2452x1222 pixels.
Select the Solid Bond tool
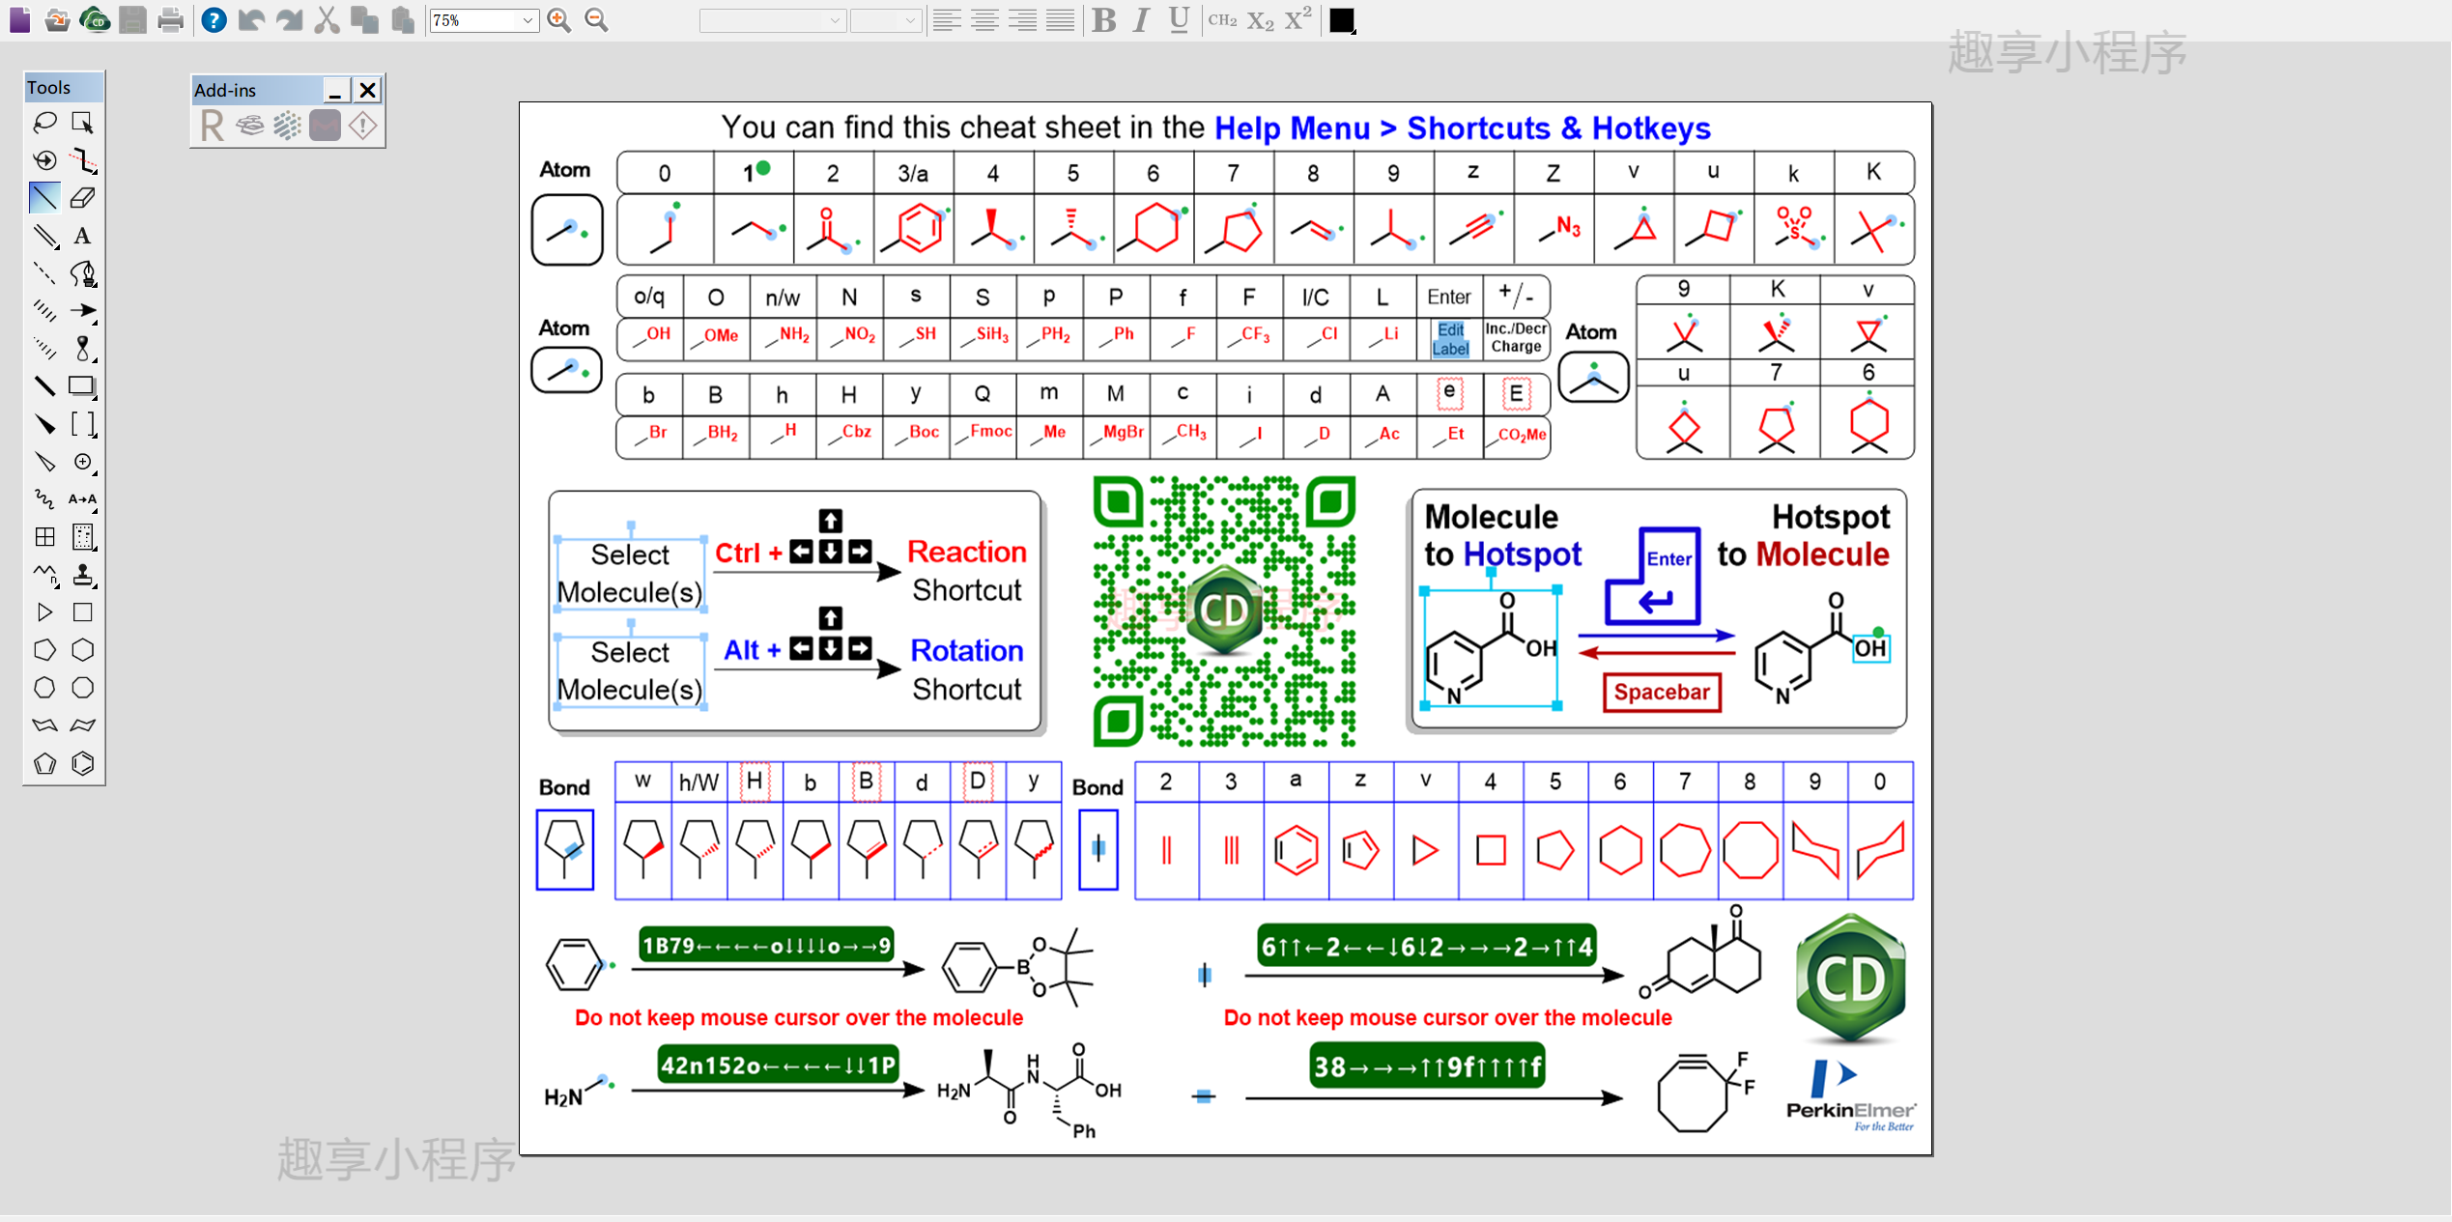coord(44,198)
